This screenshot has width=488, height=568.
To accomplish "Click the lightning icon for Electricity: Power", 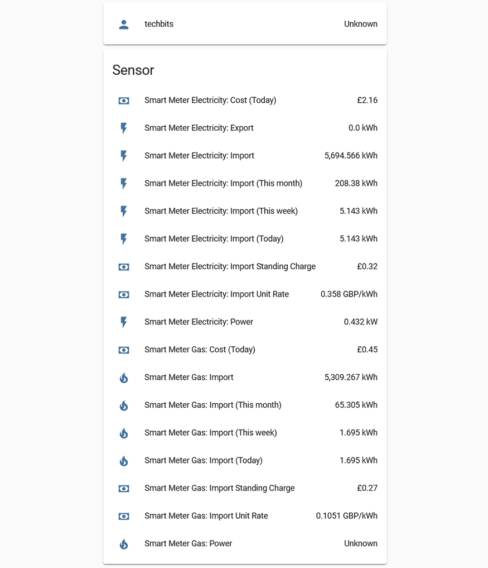I will (x=123, y=322).
